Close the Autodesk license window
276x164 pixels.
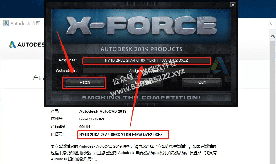click(270, 23)
